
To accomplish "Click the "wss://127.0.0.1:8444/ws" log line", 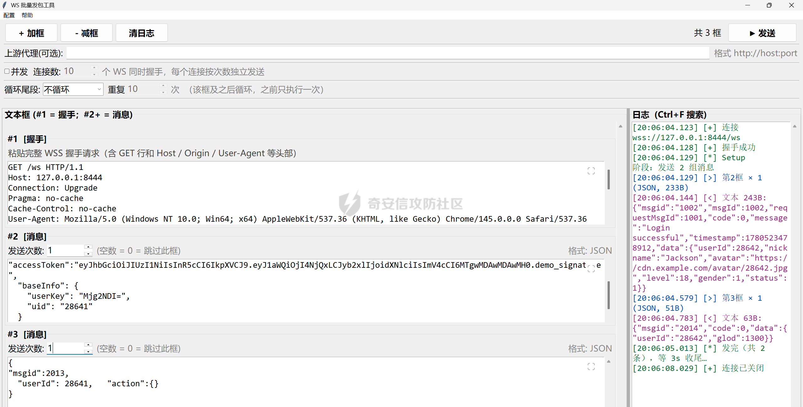I will [x=686, y=137].
